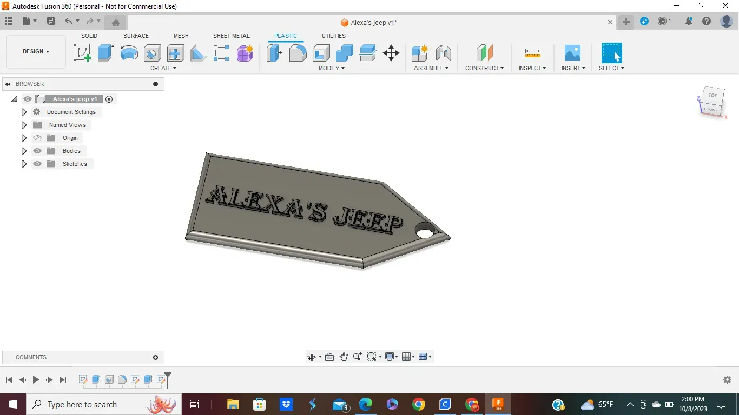
Task: Open the Help question mark icon
Action: click(707, 22)
